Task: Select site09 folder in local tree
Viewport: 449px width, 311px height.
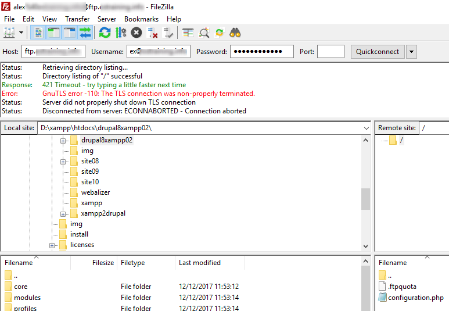Action: point(90,171)
